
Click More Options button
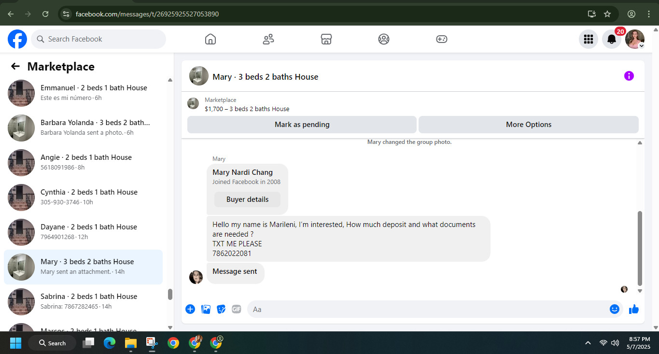(529, 125)
